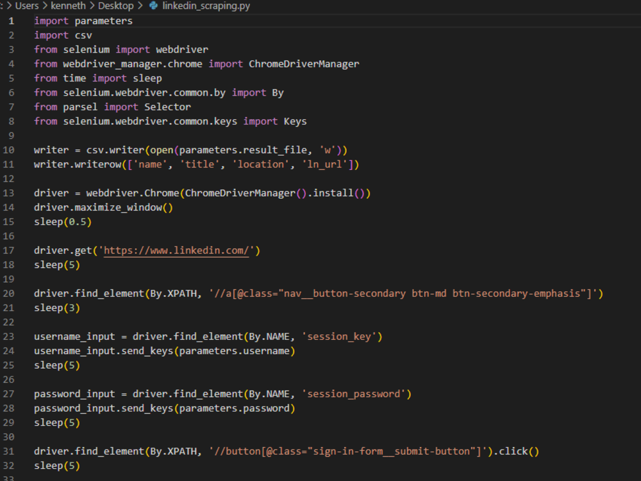Expand chevron after Desktop in breadcrumb
This screenshot has height=481, width=641.
(x=140, y=6)
